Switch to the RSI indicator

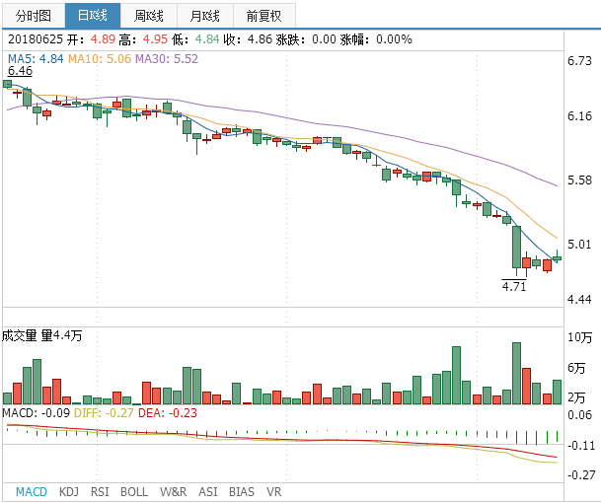pos(100,491)
